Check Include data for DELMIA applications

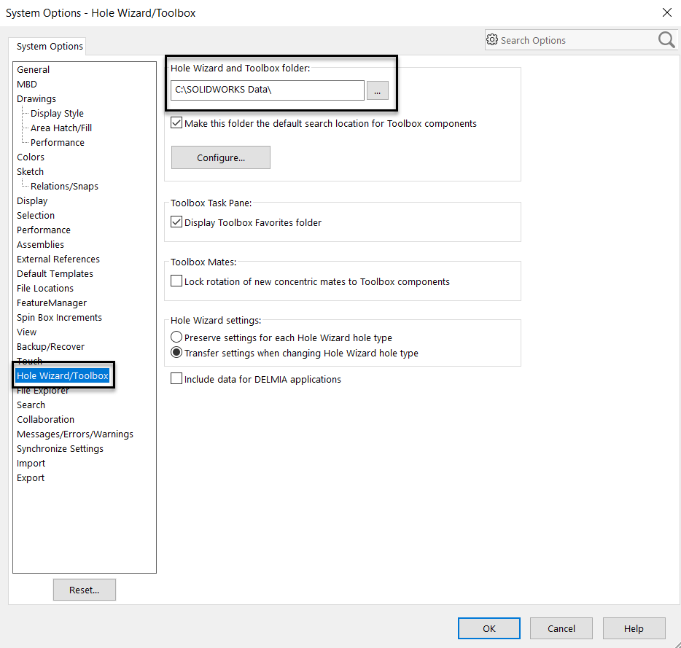(176, 379)
